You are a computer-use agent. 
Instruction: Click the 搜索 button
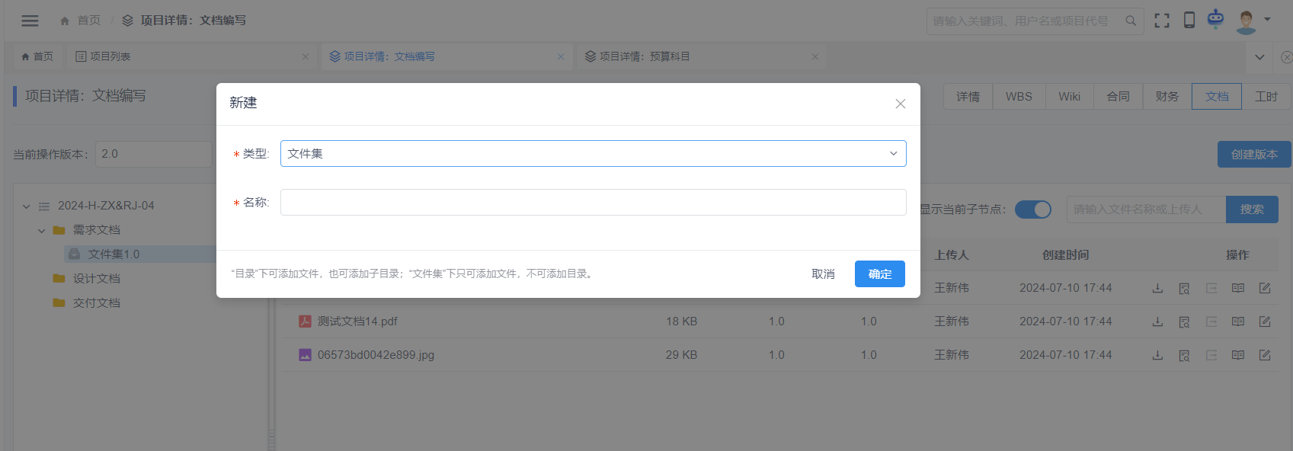coord(1252,210)
